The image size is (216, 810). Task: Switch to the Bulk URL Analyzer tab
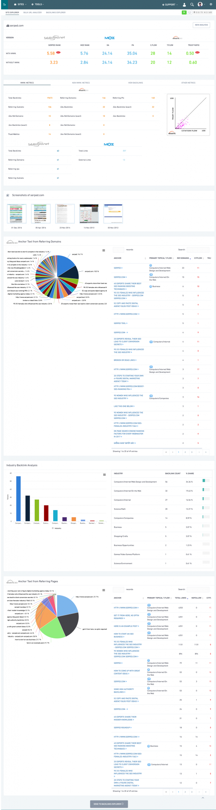point(33,12)
